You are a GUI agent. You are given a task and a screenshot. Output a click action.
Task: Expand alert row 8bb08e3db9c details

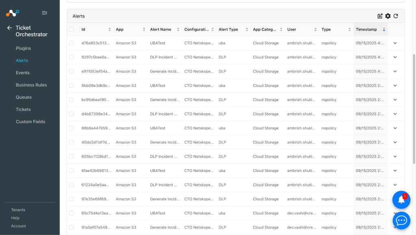pyautogui.click(x=395, y=86)
